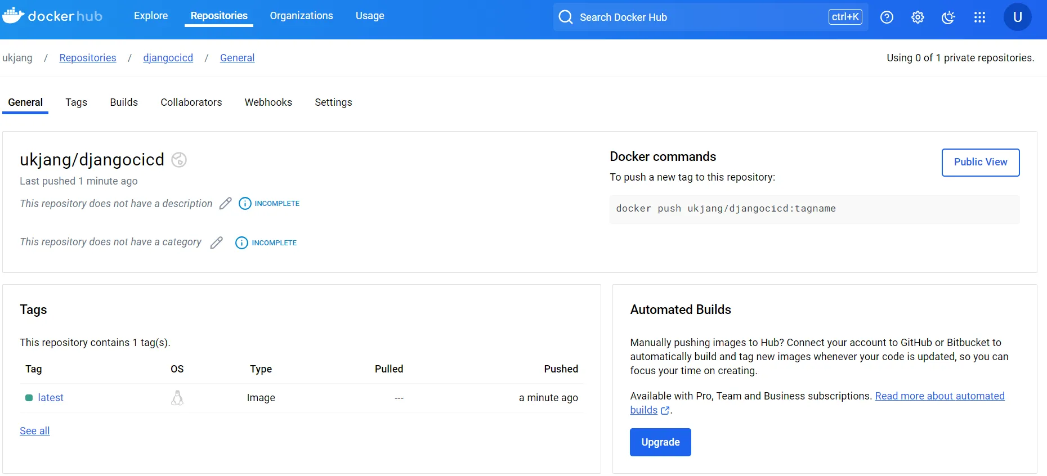Screen dimensions: 1047x476
Task: Click the search magnifier icon
Action: coord(566,17)
